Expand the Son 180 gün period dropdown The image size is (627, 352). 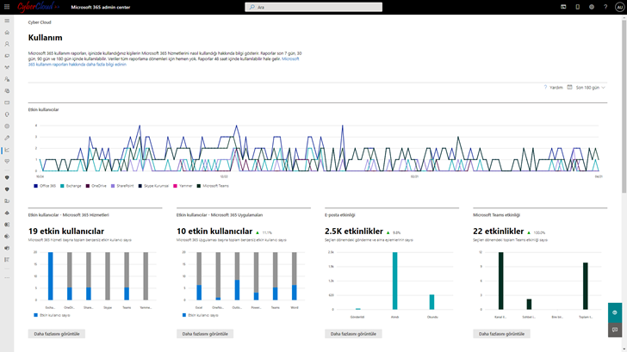tap(590, 88)
